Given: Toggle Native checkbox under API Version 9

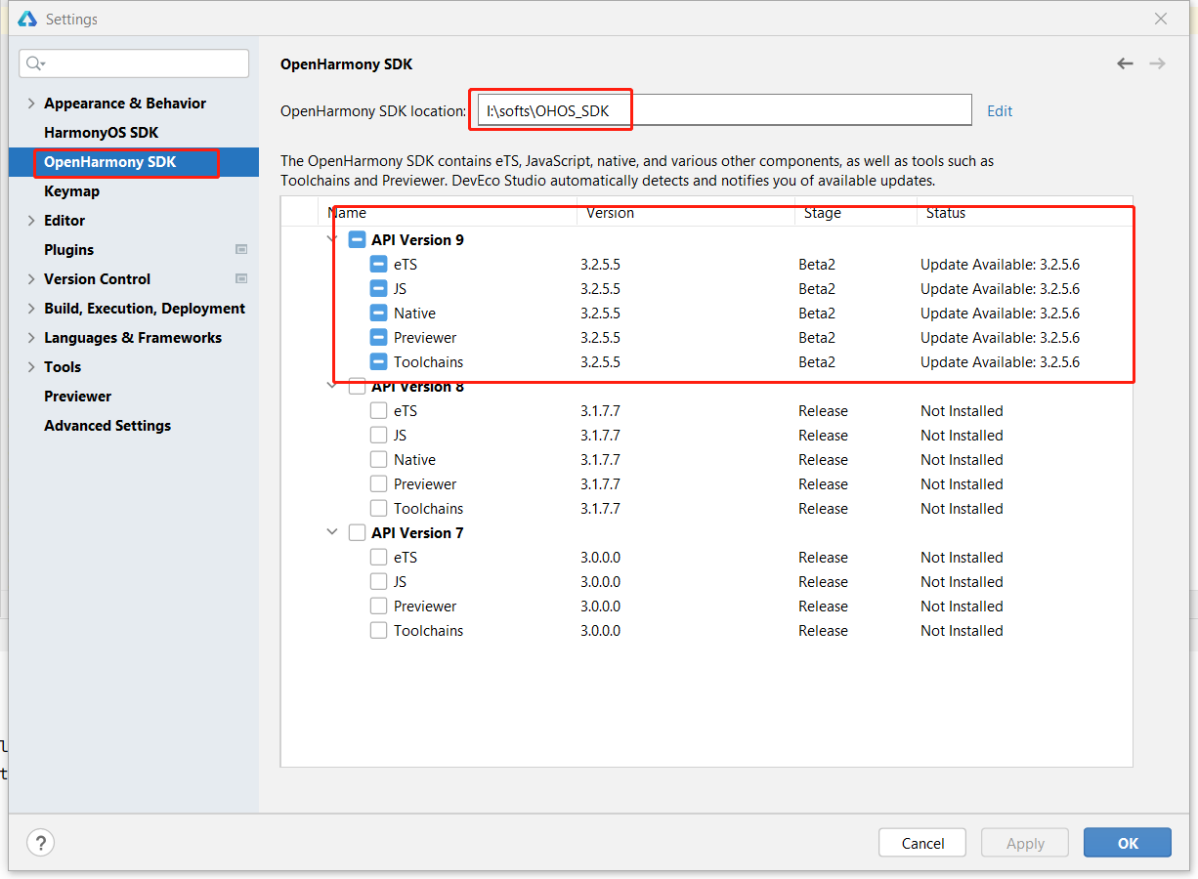Looking at the screenshot, I should click(x=378, y=313).
